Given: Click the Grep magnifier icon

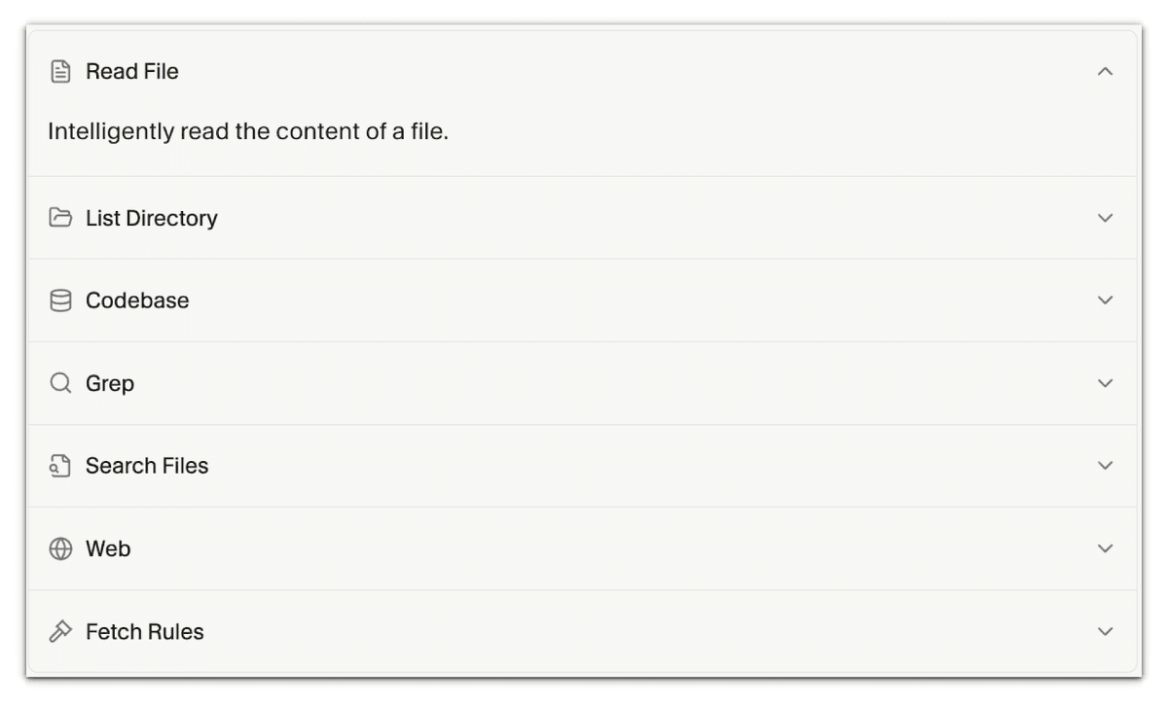Looking at the screenshot, I should (60, 384).
